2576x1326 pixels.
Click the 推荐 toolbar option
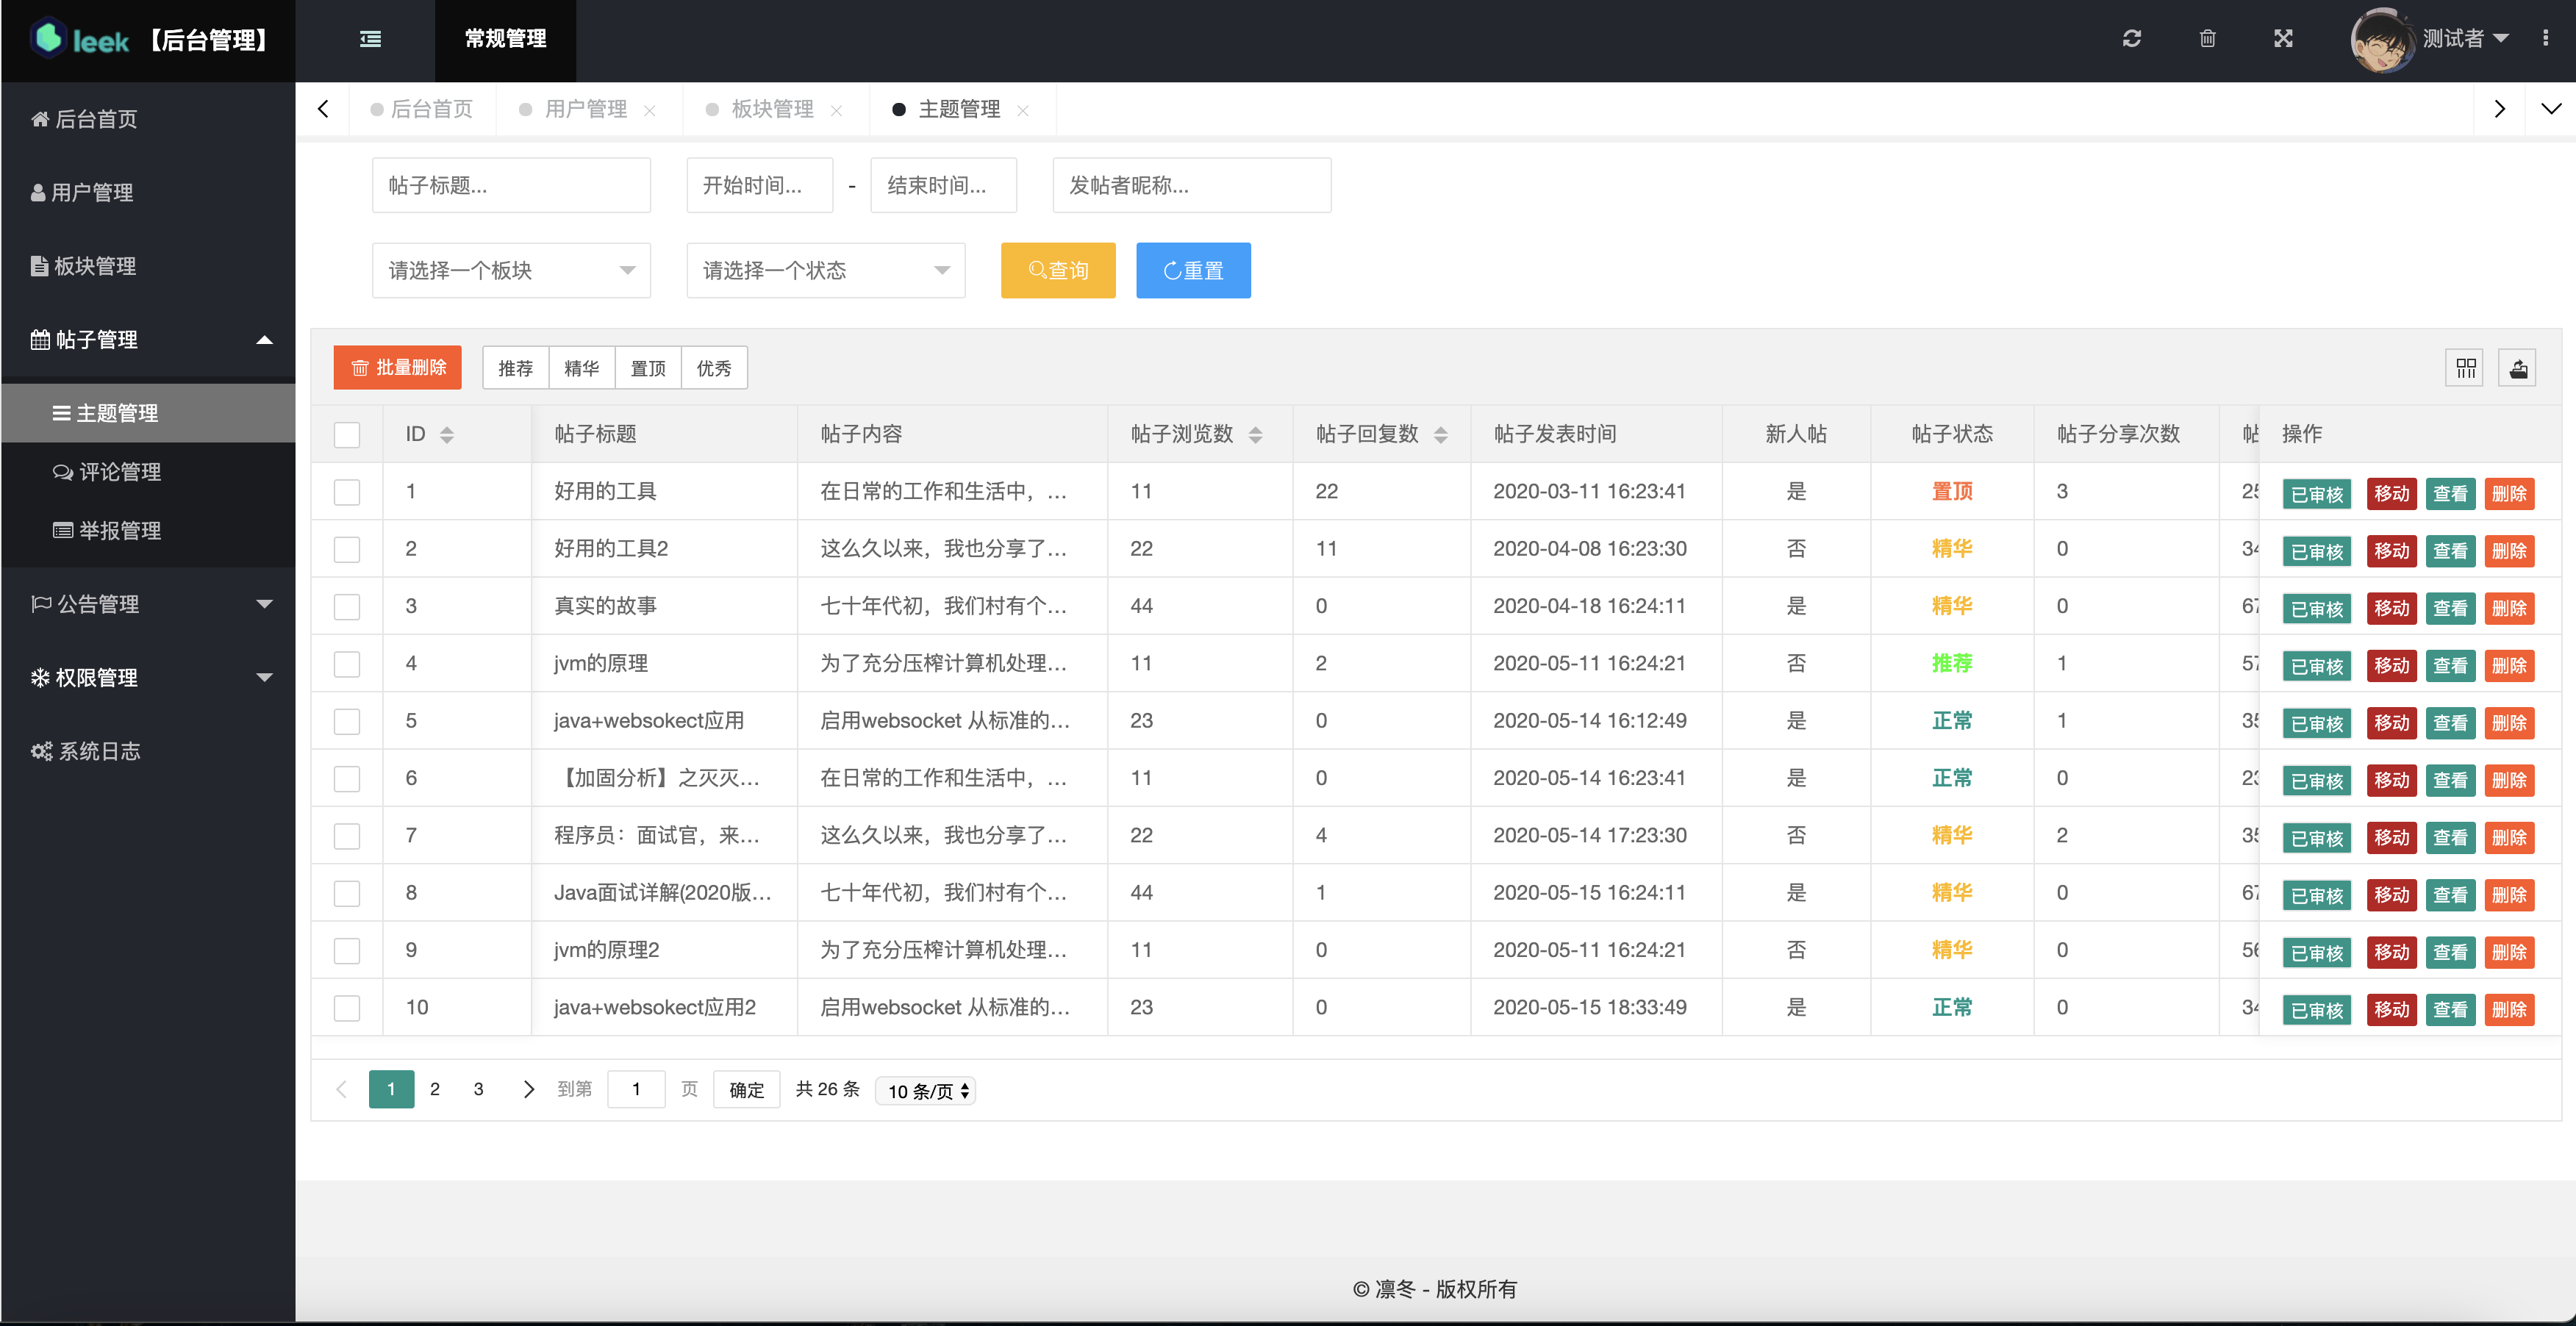(x=516, y=369)
